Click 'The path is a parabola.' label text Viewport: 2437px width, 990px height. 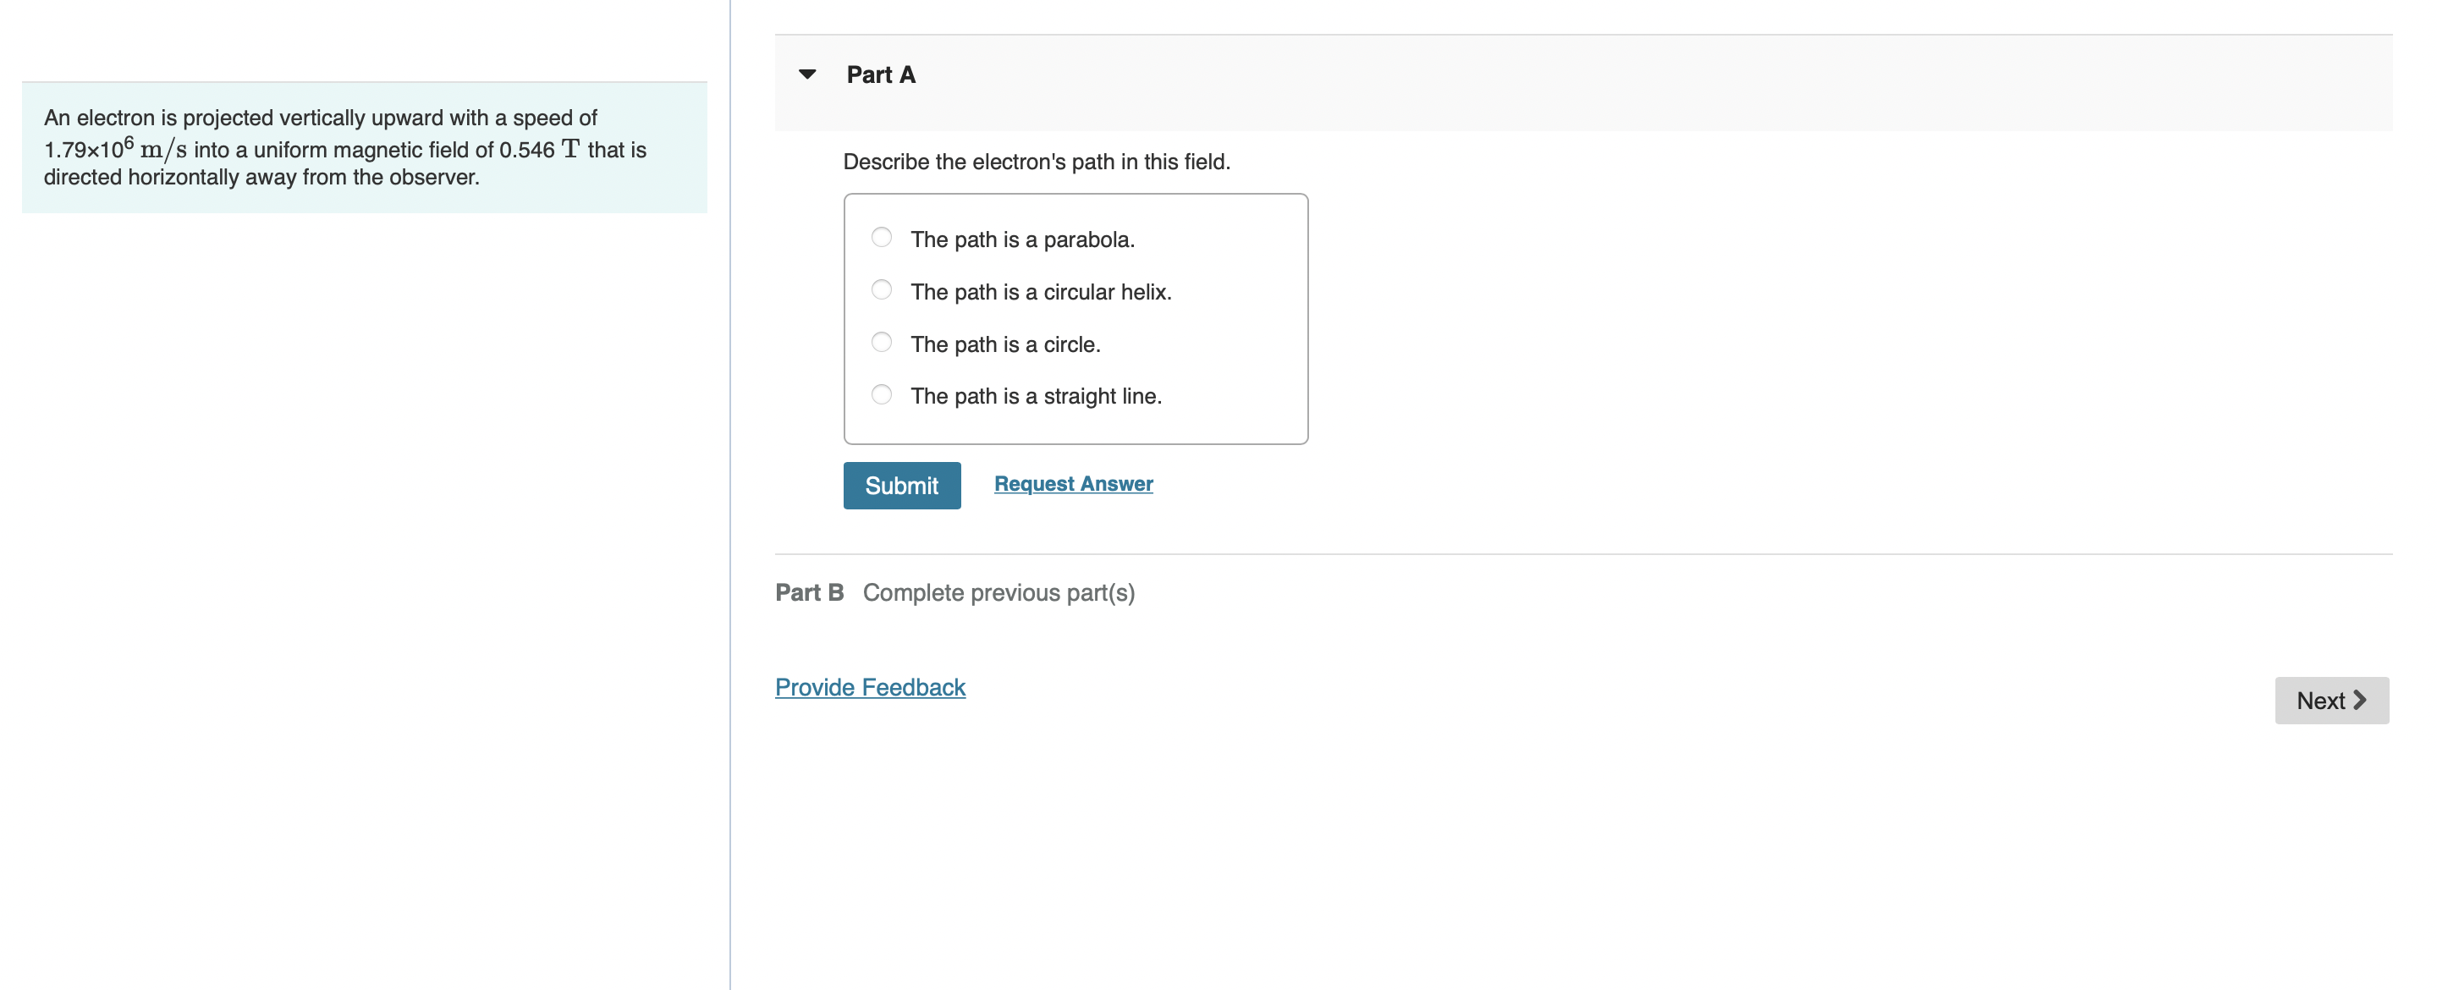(1021, 239)
